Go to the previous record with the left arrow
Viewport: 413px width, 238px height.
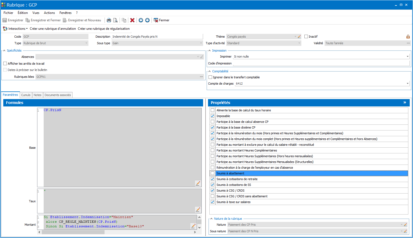(x=141, y=20)
